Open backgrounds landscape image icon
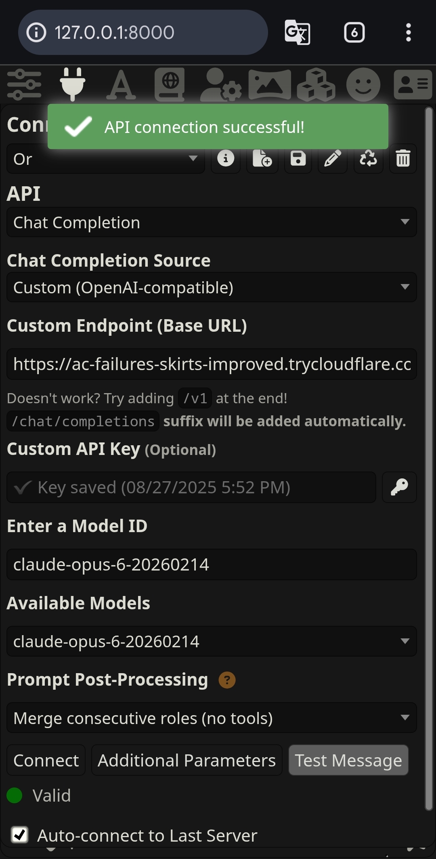436x859 pixels. tap(270, 84)
